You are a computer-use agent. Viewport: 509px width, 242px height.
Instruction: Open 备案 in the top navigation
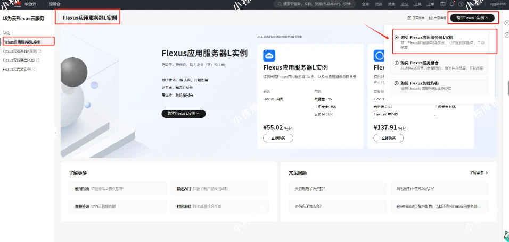click(365, 4)
